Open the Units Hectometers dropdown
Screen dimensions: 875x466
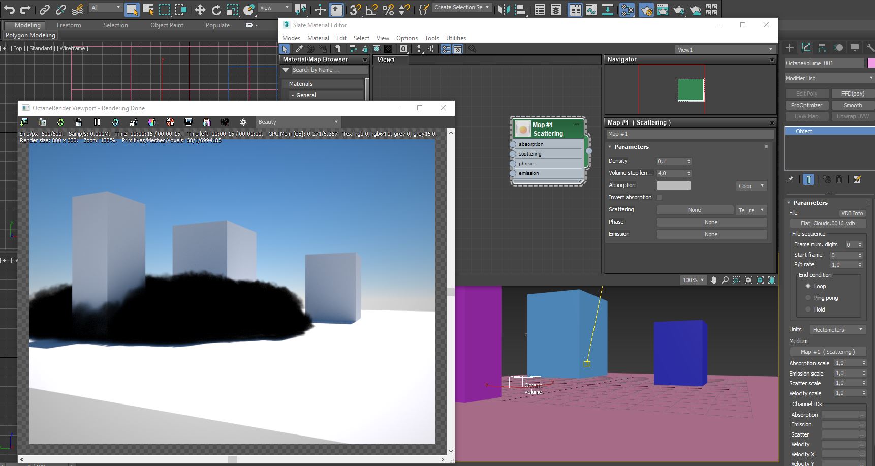point(837,330)
